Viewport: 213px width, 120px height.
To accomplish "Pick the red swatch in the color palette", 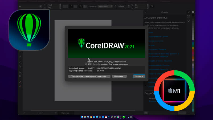I will (x=193, y=50).
